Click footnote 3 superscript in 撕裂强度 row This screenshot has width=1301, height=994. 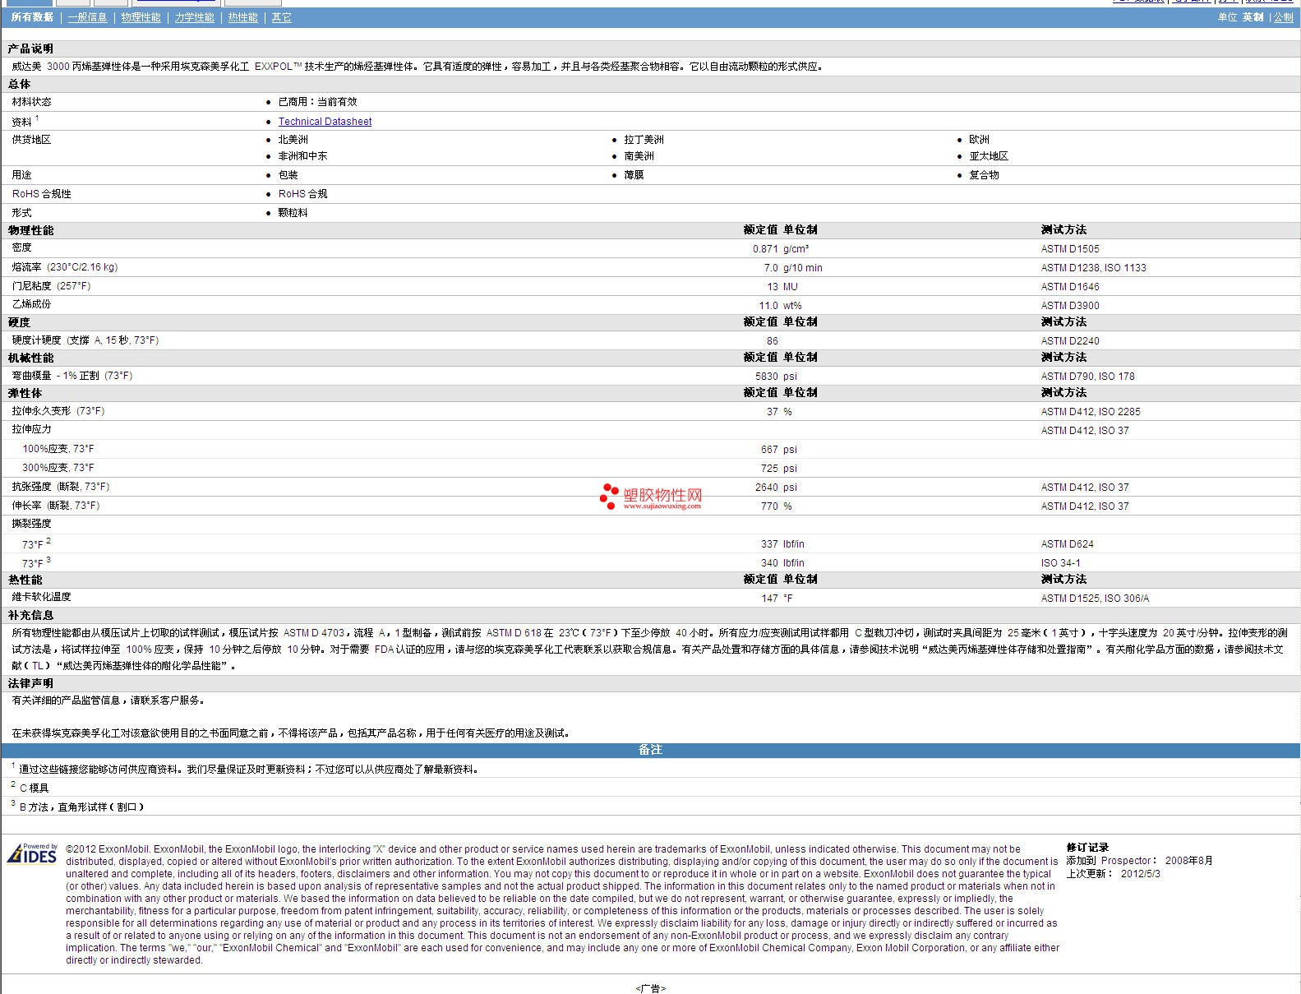click(x=48, y=560)
